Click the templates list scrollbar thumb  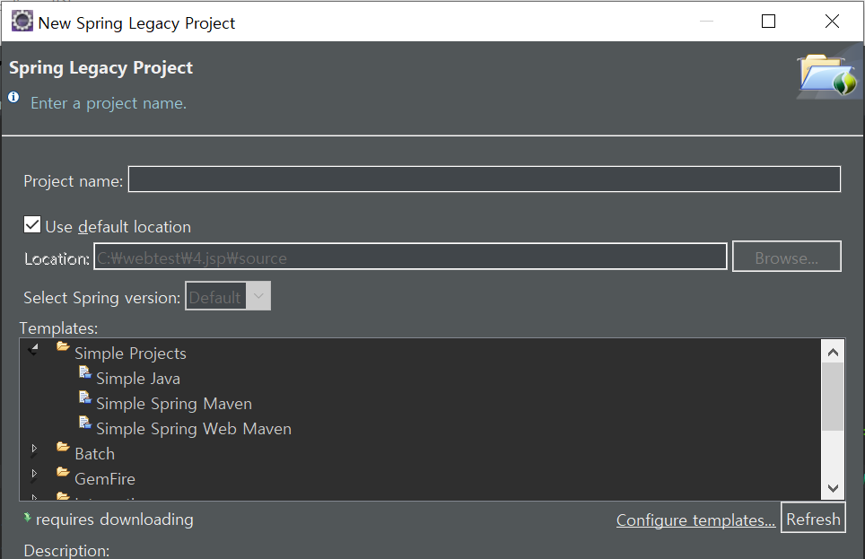coord(833,397)
